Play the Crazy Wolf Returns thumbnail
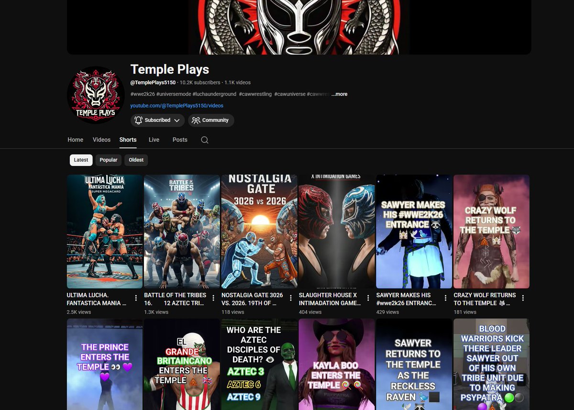The image size is (574, 410). tap(492, 232)
